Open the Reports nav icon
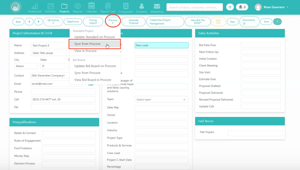Image resolution: width=300 pixels, height=170 pixels. point(77,8)
